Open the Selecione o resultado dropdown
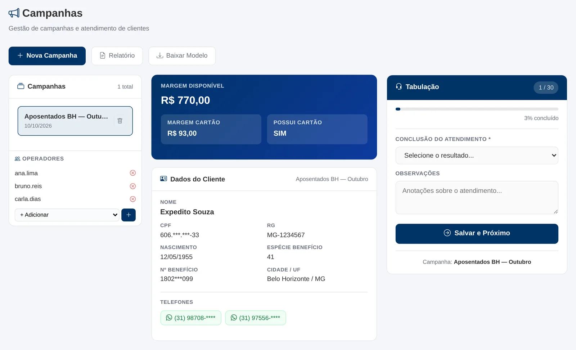 477,156
